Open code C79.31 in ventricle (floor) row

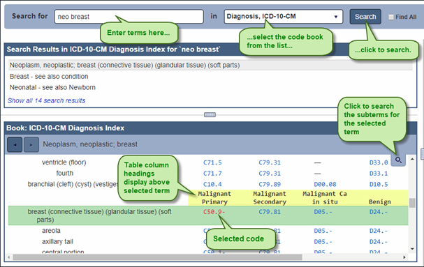(x=270, y=162)
